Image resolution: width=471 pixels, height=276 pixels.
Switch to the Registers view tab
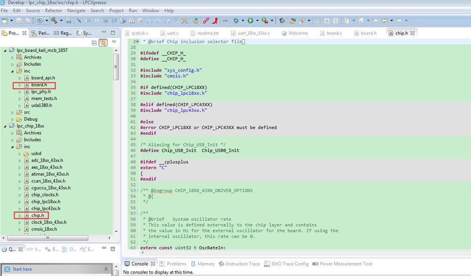63,33
